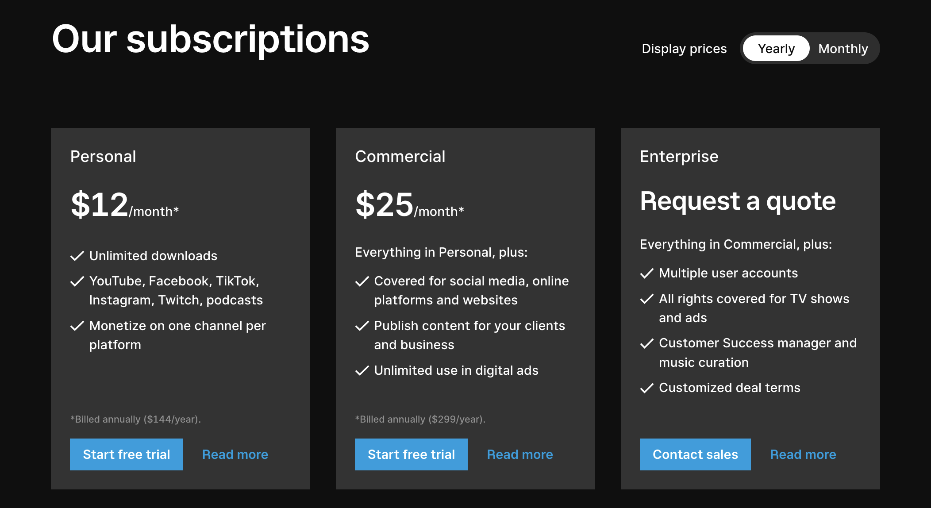Screen dimensions: 931x508
Task: Contact sales for Enterprise plan
Action: [695, 454]
